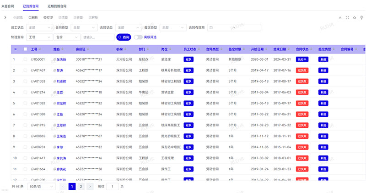The height and width of the screenshot is (193, 366).
Task: Click the 天河分公司 organization cell
Action: coord(124,59)
